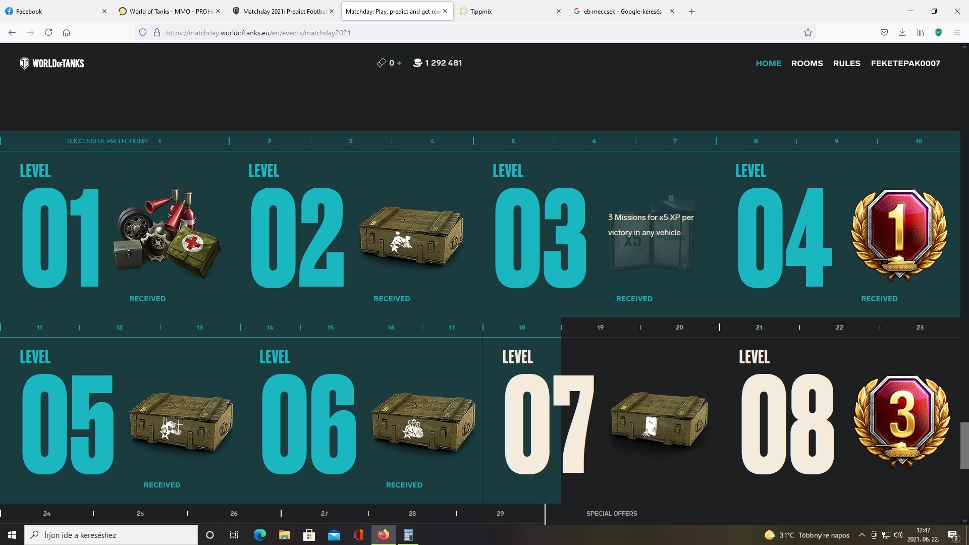Open the ROOMS page
Image resolution: width=969 pixels, height=545 pixels.
pyautogui.click(x=807, y=63)
